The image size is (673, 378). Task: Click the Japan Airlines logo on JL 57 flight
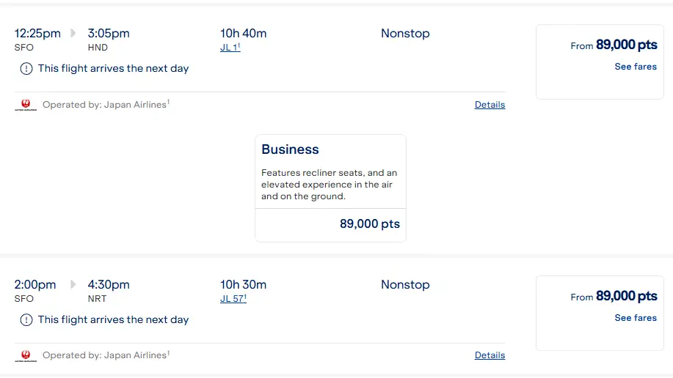tap(26, 356)
